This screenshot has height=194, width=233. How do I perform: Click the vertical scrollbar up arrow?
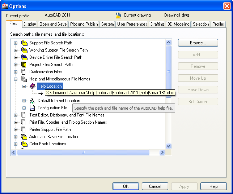[x=168, y=43]
